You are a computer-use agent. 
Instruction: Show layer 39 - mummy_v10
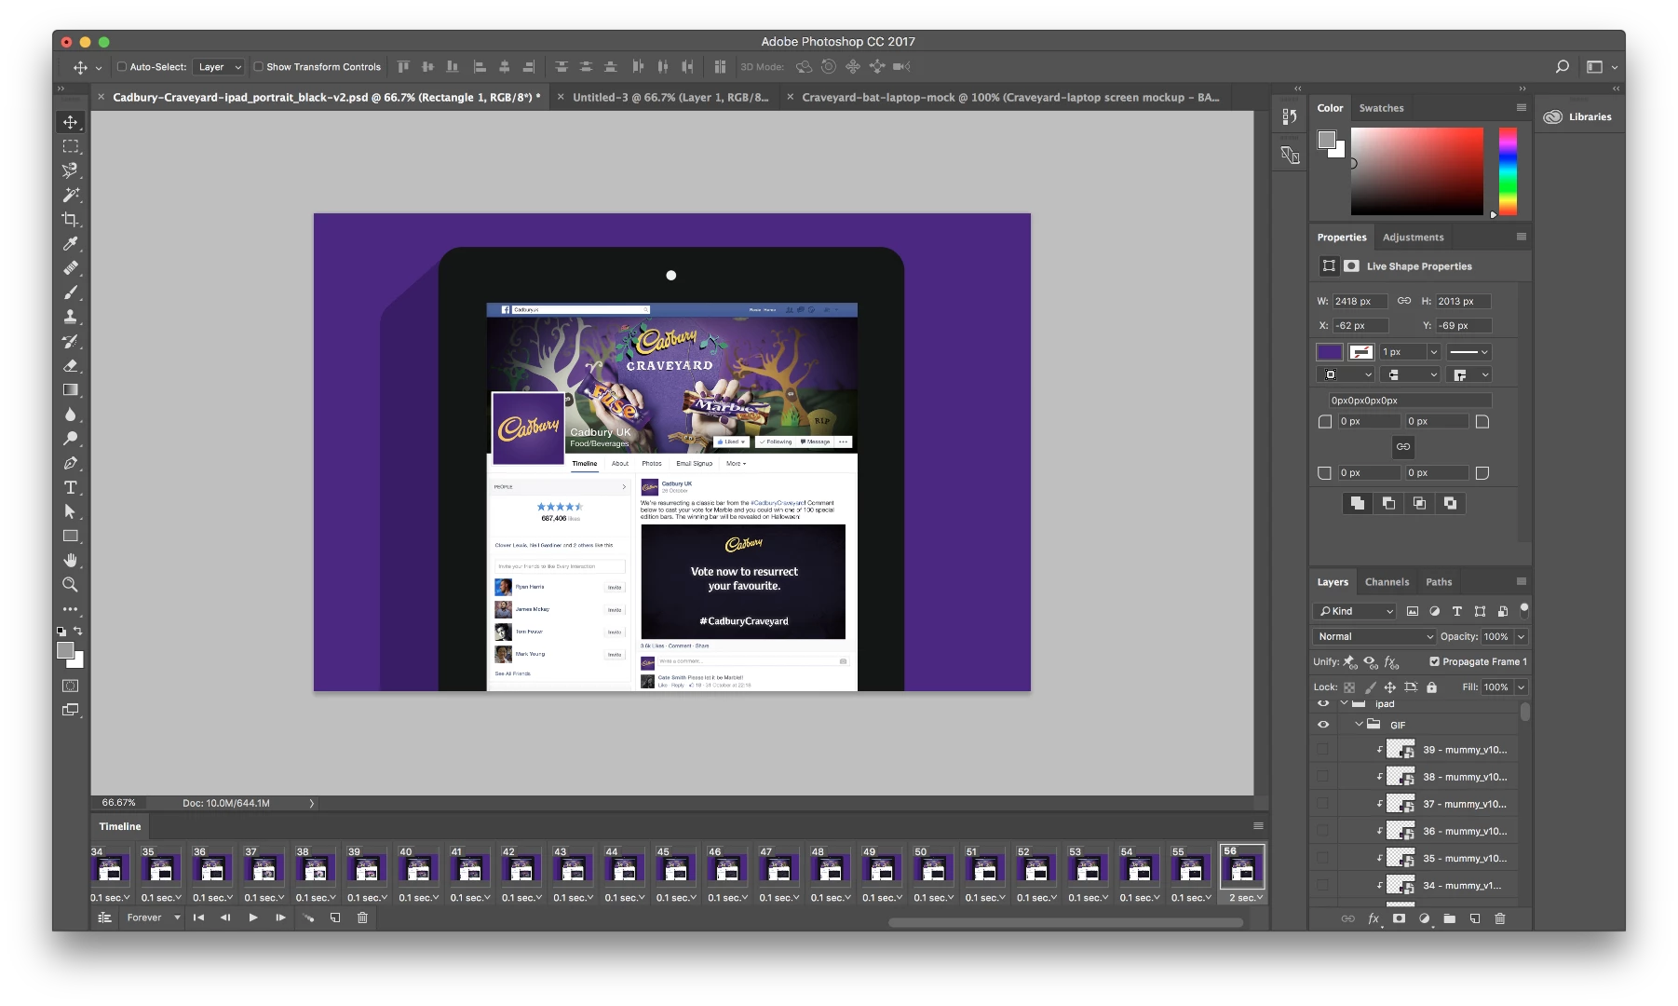pos(1323,749)
